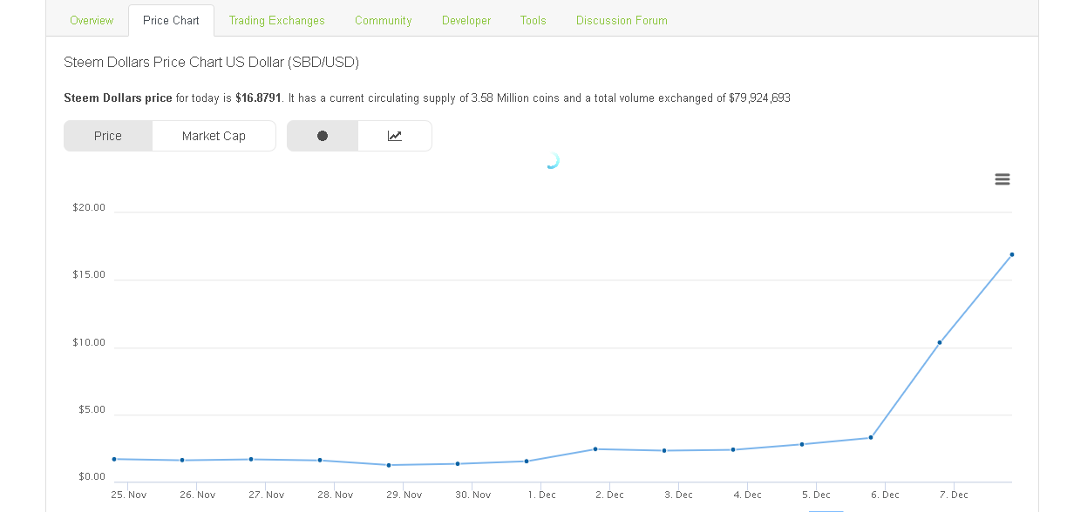Image resolution: width=1067 pixels, height=512 pixels.
Task: Select the Price Chart tab
Action: tap(171, 20)
